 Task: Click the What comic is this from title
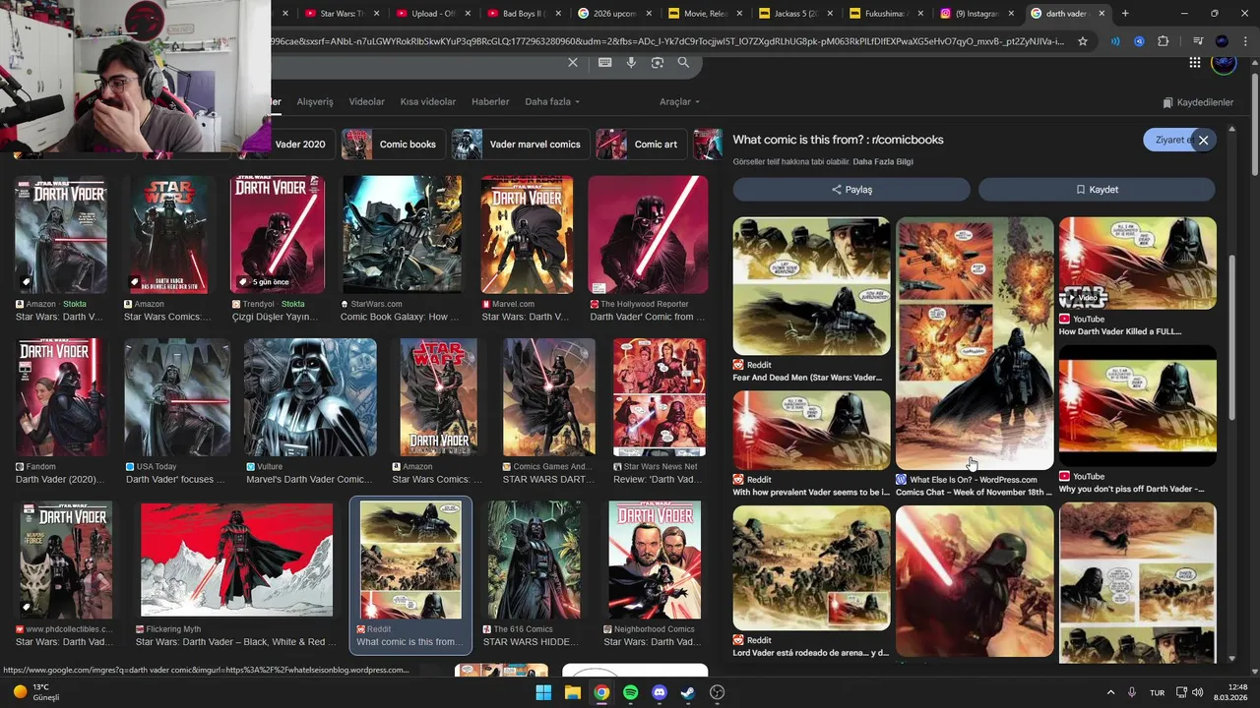[x=838, y=140]
